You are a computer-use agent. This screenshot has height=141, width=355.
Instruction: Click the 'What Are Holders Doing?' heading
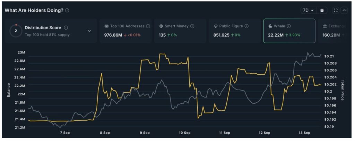click(34, 10)
